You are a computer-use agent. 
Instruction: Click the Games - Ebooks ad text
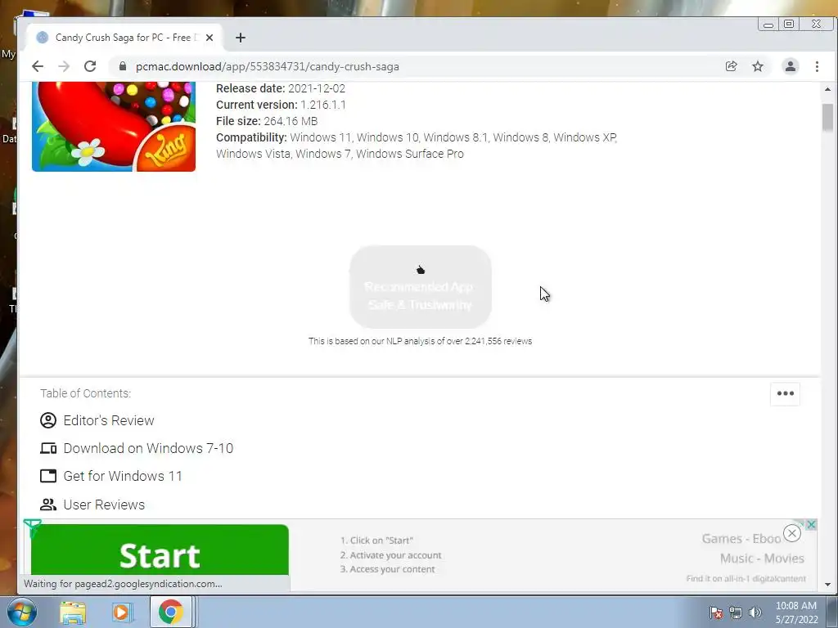741,538
